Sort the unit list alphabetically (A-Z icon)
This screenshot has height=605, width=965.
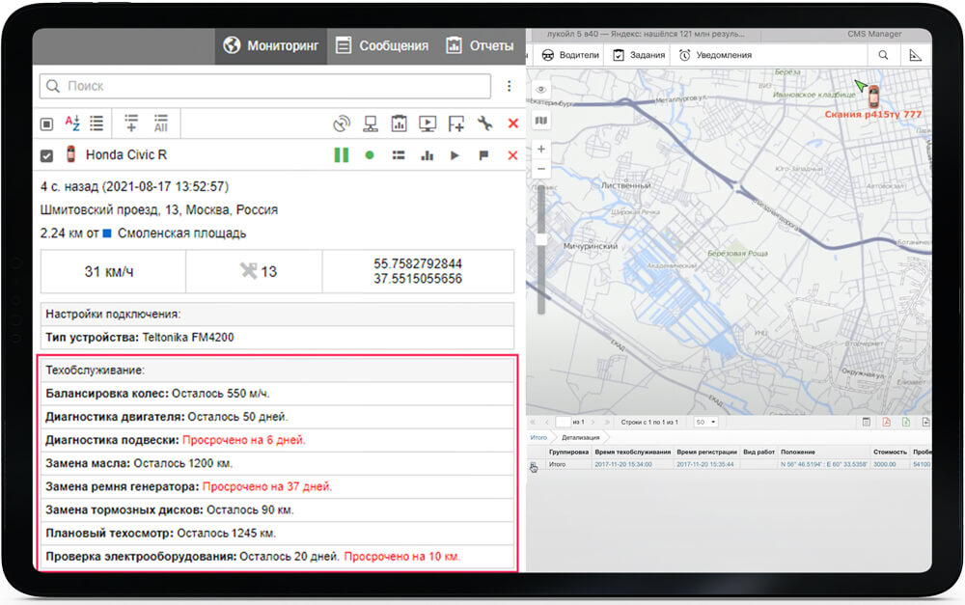(72, 124)
